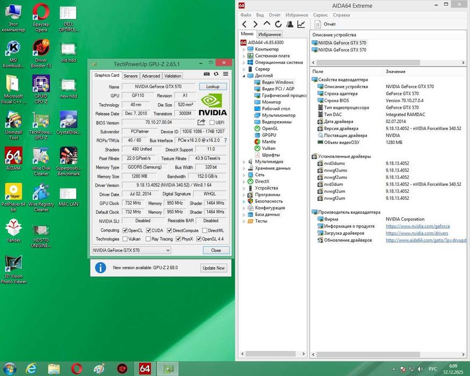
Task: Open Driver Booster 13 desktop icon
Action: tap(41, 54)
